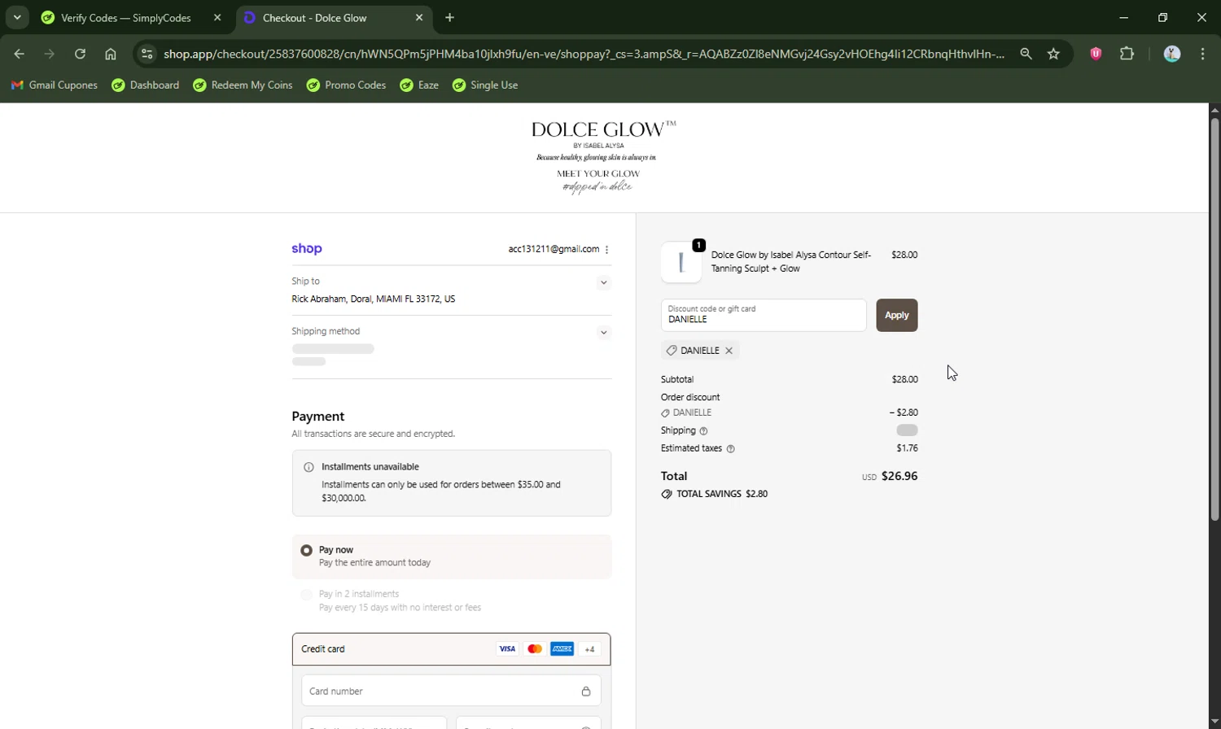
Task: Open a new browser tab
Action: click(450, 18)
